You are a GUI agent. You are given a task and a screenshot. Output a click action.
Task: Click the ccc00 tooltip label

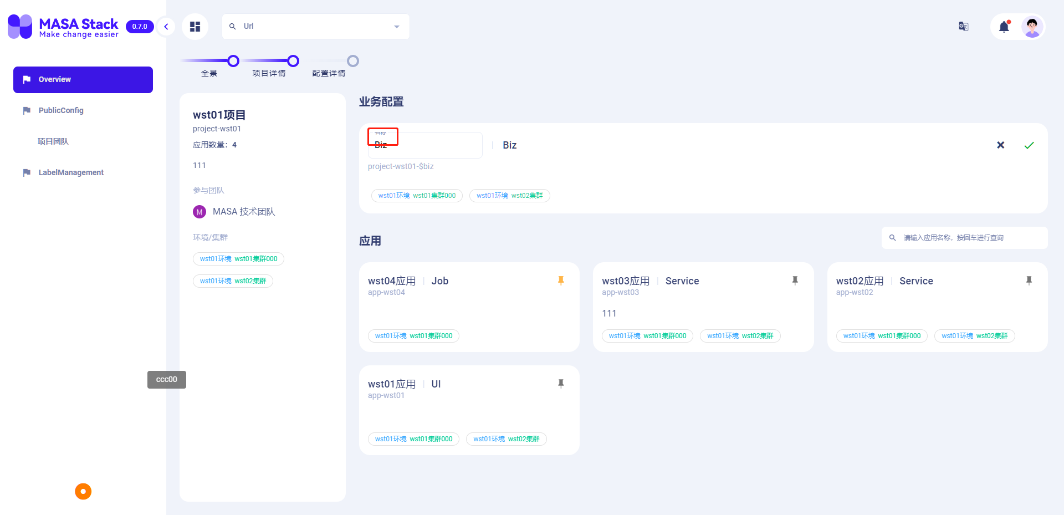[166, 380]
